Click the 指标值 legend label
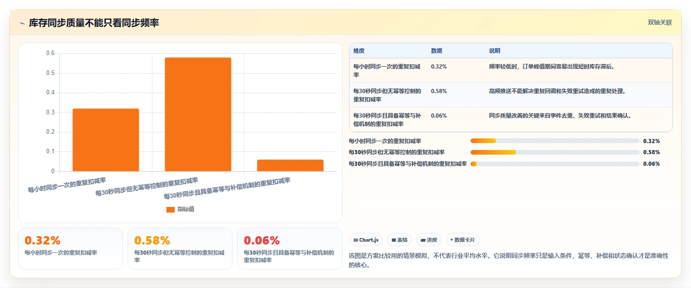Image resolution: width=691 pixels, height=288 pixels. tap(186, 209)
